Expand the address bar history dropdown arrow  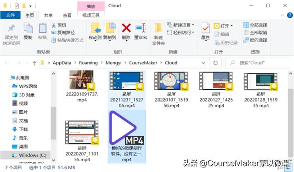[x=203, y=63]
